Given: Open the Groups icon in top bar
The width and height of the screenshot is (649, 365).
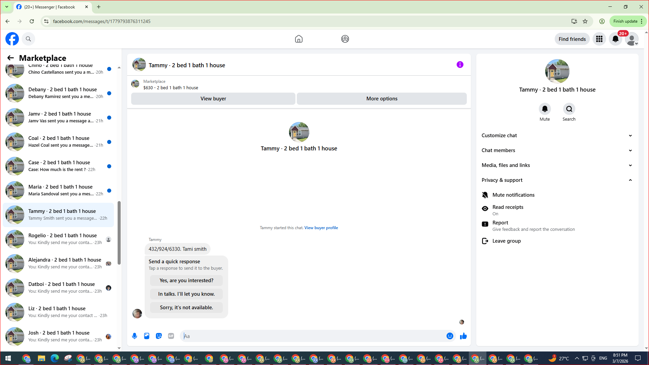Looking at the screenshot, I should coord(345,39).
